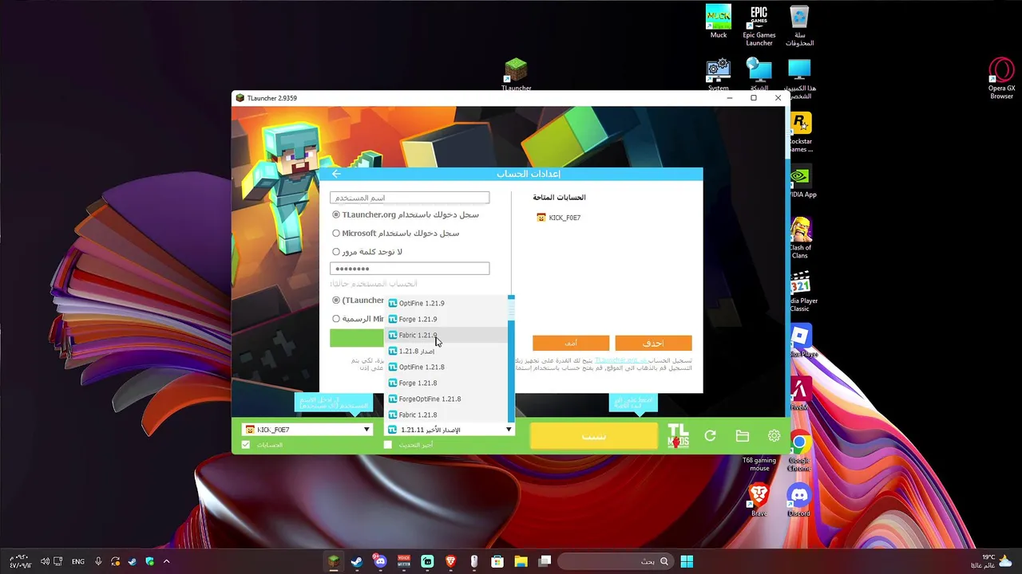Toggle the force update checkbox
The height and width of the screenshot is (574, 1022).
[x=388, y=445]
